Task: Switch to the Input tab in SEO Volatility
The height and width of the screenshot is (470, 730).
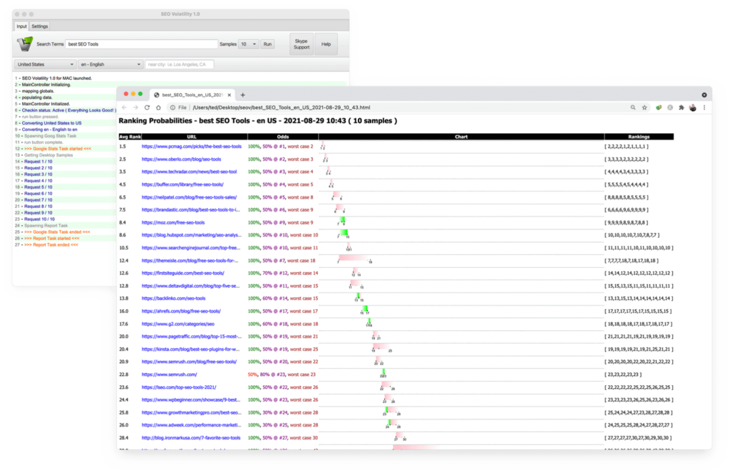Action: tap(21, 26)
